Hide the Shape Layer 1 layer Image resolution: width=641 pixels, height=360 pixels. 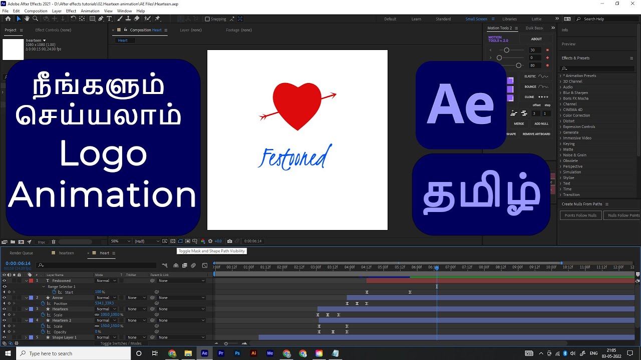pos(4,337)
